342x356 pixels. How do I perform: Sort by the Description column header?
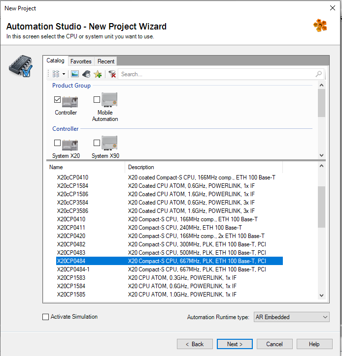coord(204,167)
